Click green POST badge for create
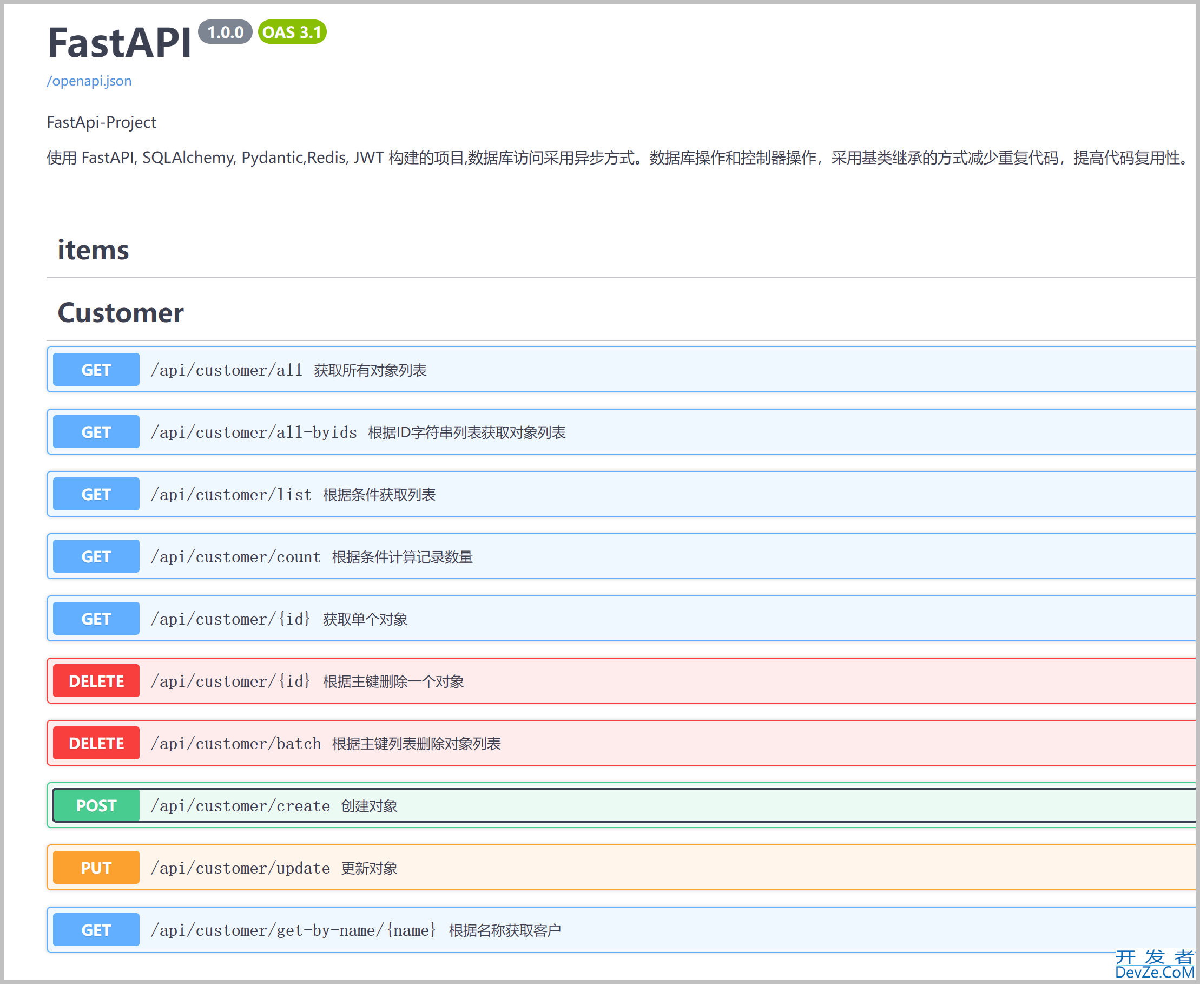This screenshot has height=984, width=1200. click(96, 805)
